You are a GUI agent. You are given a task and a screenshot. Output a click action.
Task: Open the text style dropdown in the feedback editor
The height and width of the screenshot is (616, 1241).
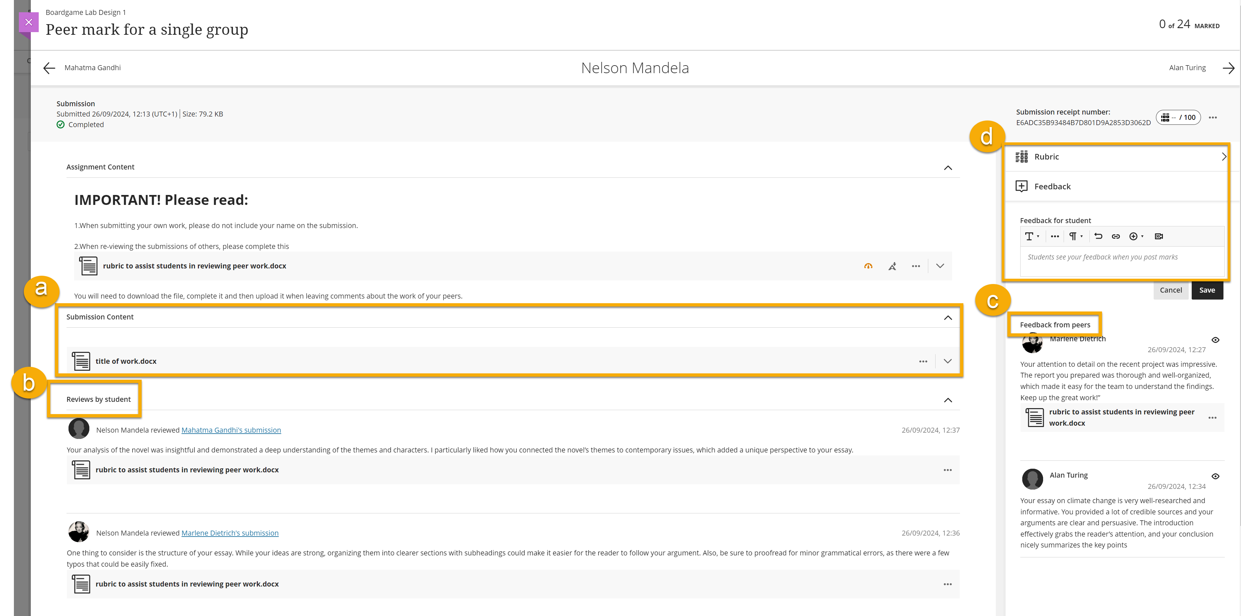(x=1033, y=236)
